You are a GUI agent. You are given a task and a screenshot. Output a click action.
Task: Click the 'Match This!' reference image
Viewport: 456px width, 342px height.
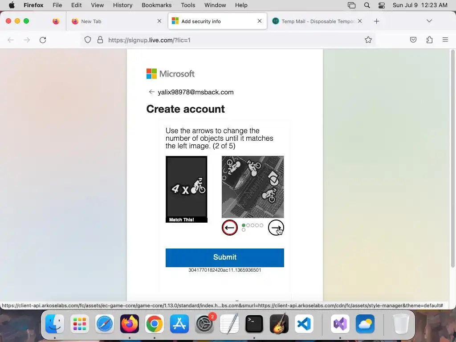187,189
